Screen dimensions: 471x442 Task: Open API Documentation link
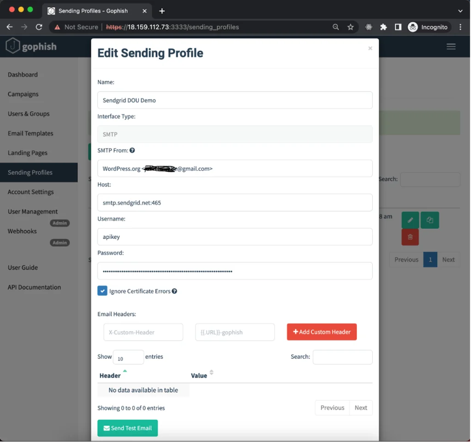point(34,287)
